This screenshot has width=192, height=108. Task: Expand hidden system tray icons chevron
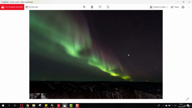click(x=163, y=105)
